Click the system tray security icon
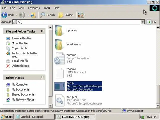 coord(142,117)
